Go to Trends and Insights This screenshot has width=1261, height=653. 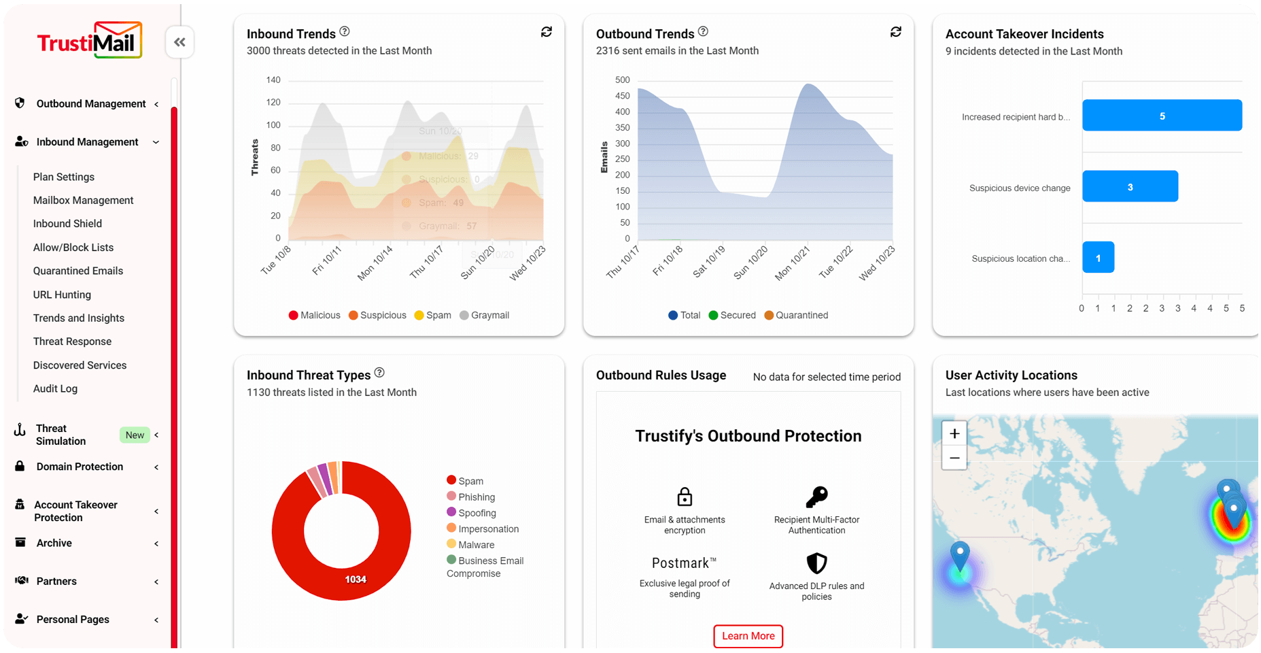79,318
